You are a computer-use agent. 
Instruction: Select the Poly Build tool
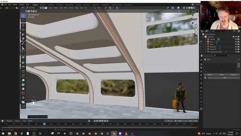pyautogui.click(x=23, y=80)
